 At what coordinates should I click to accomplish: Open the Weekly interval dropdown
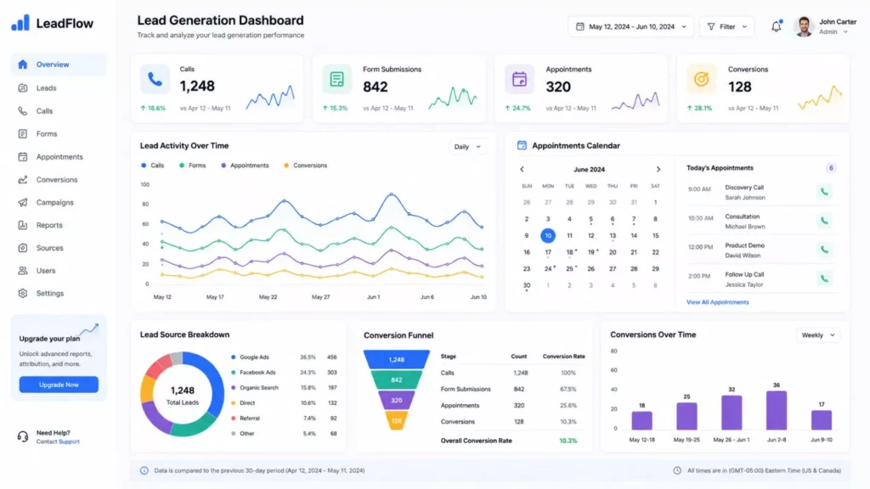[x=818, y=334]
